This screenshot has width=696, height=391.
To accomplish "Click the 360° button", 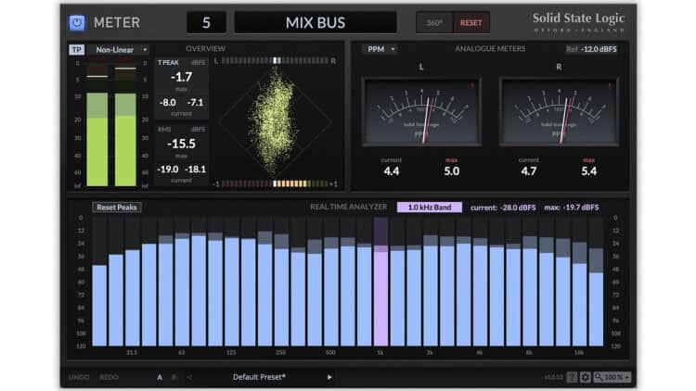I will [x=433, y=22].
